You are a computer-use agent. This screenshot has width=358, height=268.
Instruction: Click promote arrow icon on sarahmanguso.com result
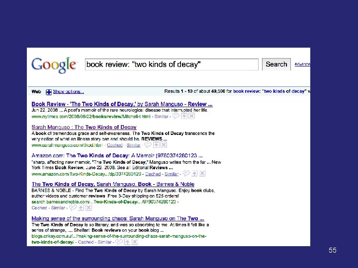[156, 145]
